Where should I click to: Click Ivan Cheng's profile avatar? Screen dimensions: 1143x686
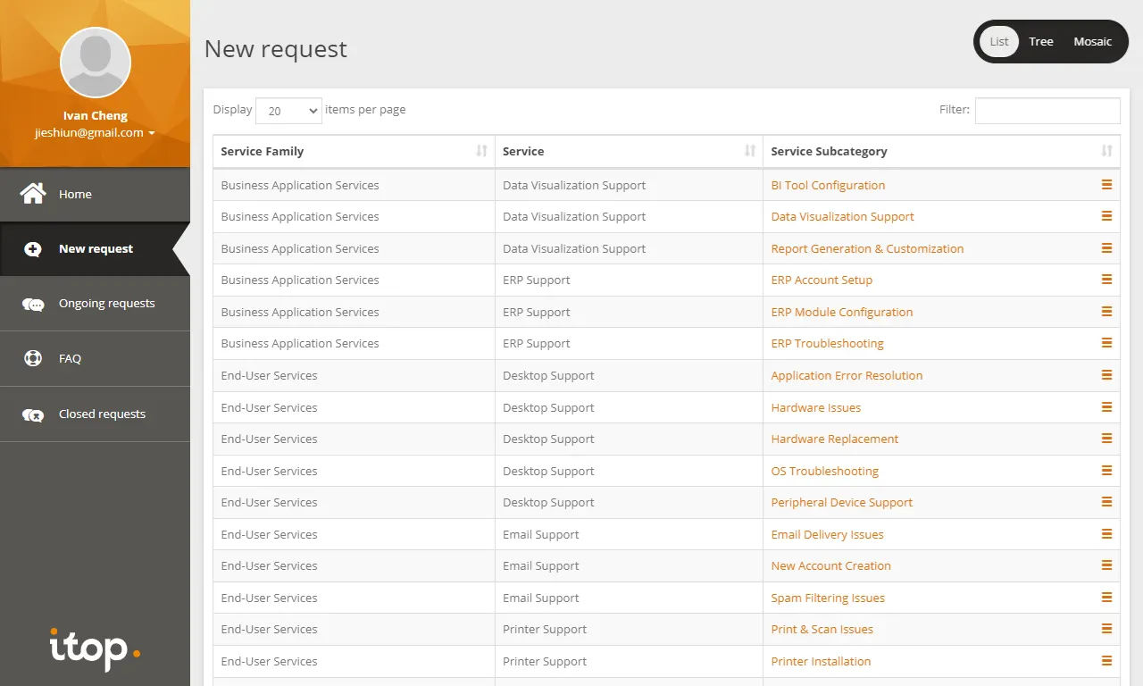pos(96,63)
